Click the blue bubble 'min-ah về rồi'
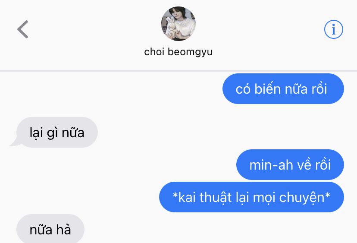 tap(290, 164)
